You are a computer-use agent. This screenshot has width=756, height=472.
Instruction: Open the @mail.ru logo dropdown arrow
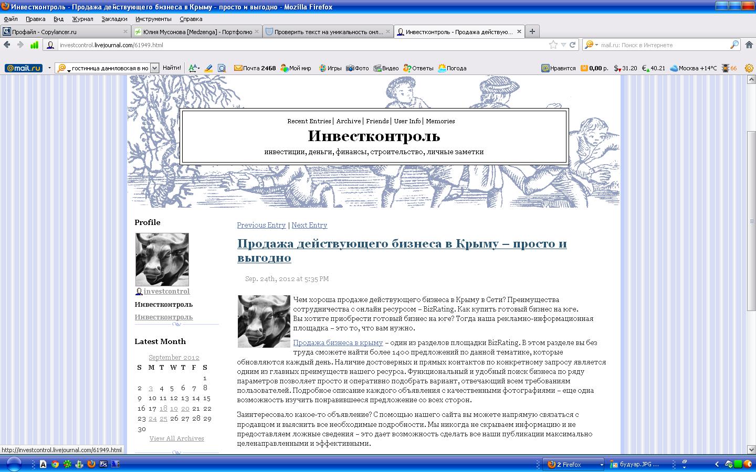[x=49, y=68]
